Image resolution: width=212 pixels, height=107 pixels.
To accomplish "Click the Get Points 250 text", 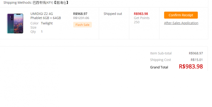I will click(x=142, y=20).
